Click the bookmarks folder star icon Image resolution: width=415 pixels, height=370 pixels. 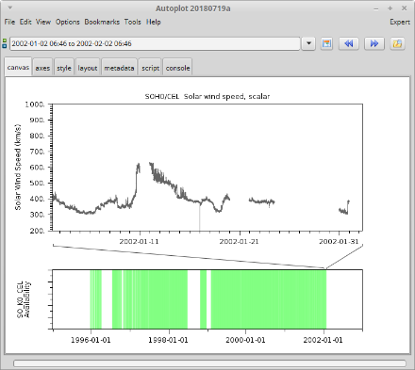[397, 43]
